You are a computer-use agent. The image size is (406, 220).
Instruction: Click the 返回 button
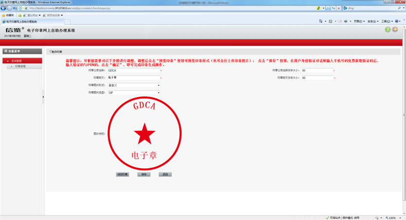165,174
